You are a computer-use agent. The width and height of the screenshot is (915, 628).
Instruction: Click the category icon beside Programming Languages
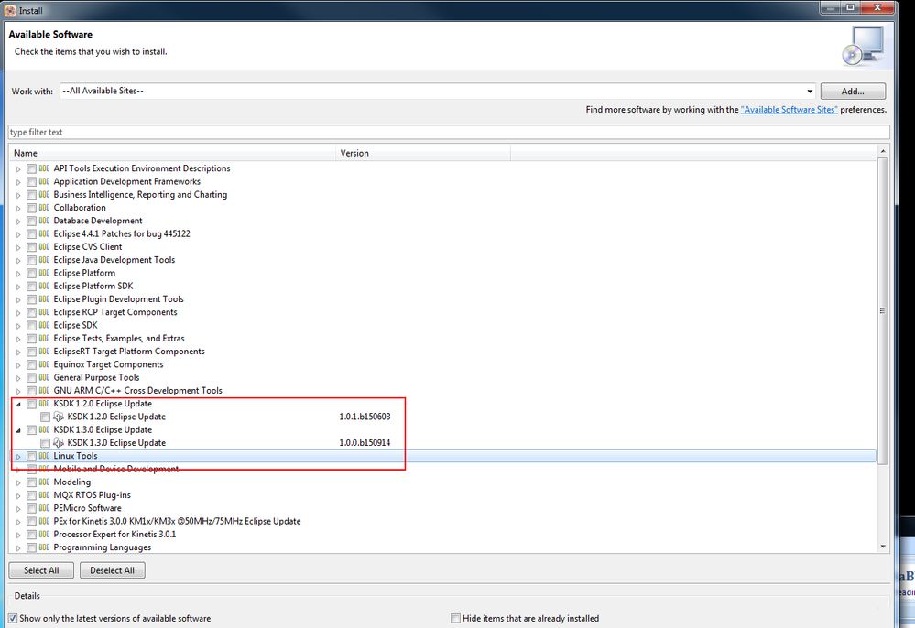point(44,547)
